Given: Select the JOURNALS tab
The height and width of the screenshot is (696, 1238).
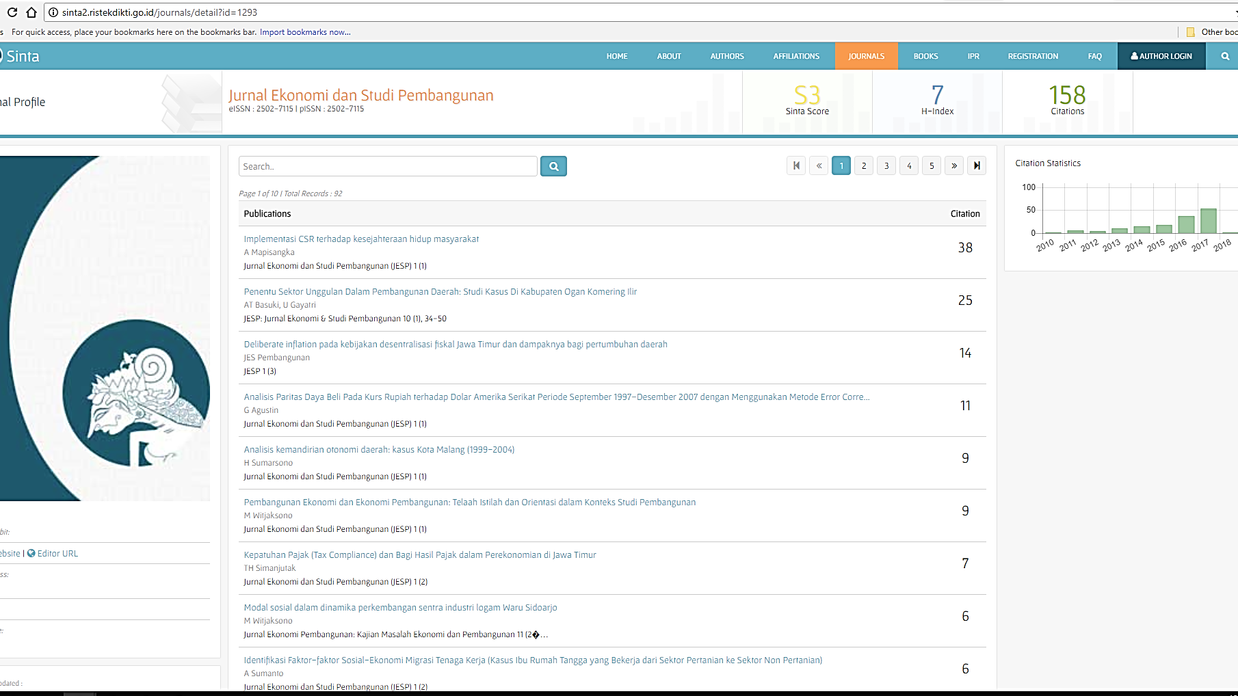Looking at the screenshot, I should point(867,56).
